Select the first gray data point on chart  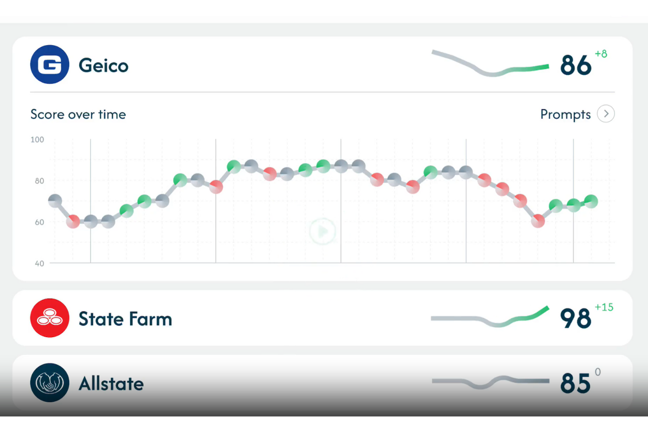pyautogui.click(x=55, y=200)
